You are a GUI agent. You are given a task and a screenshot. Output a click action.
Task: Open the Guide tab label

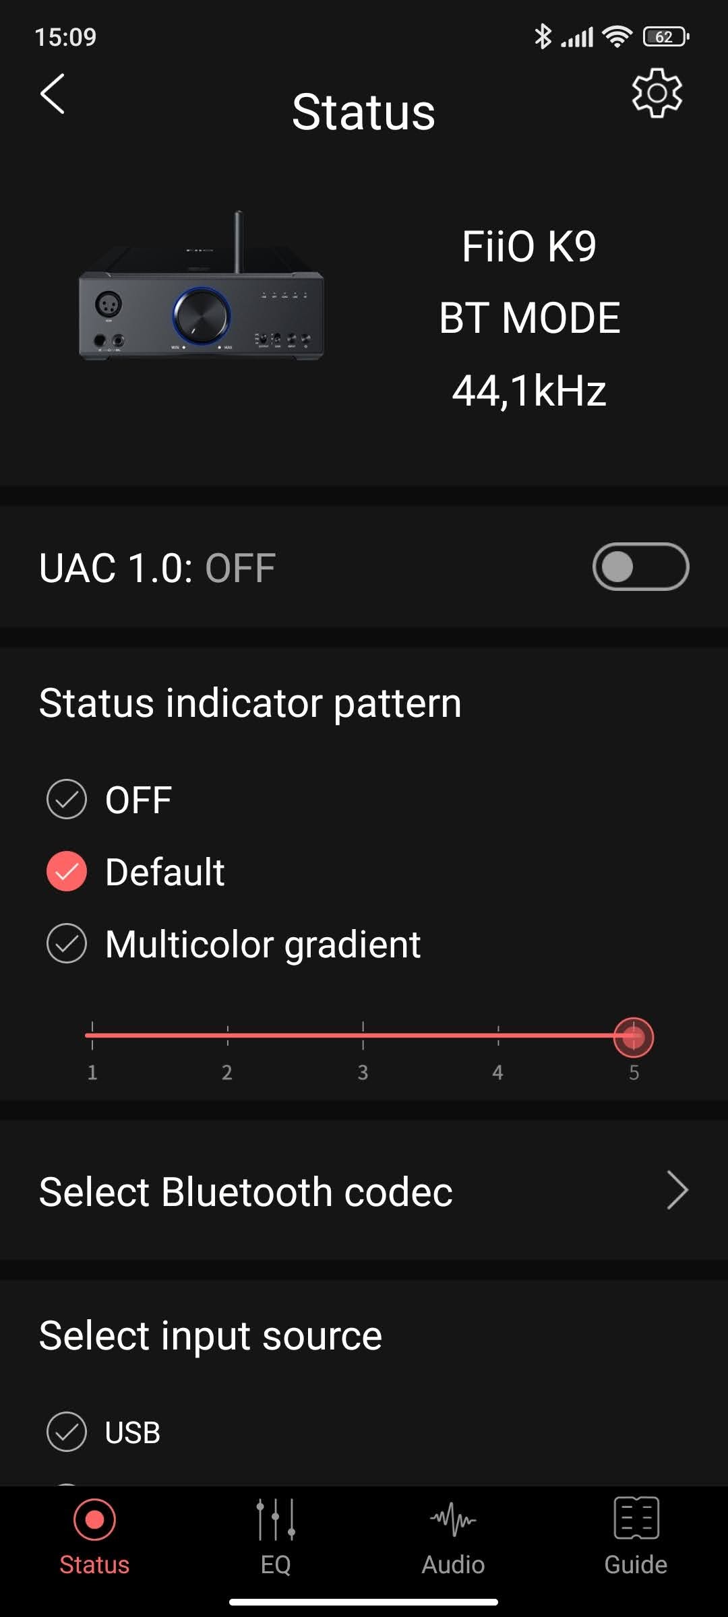[636, 1564]
